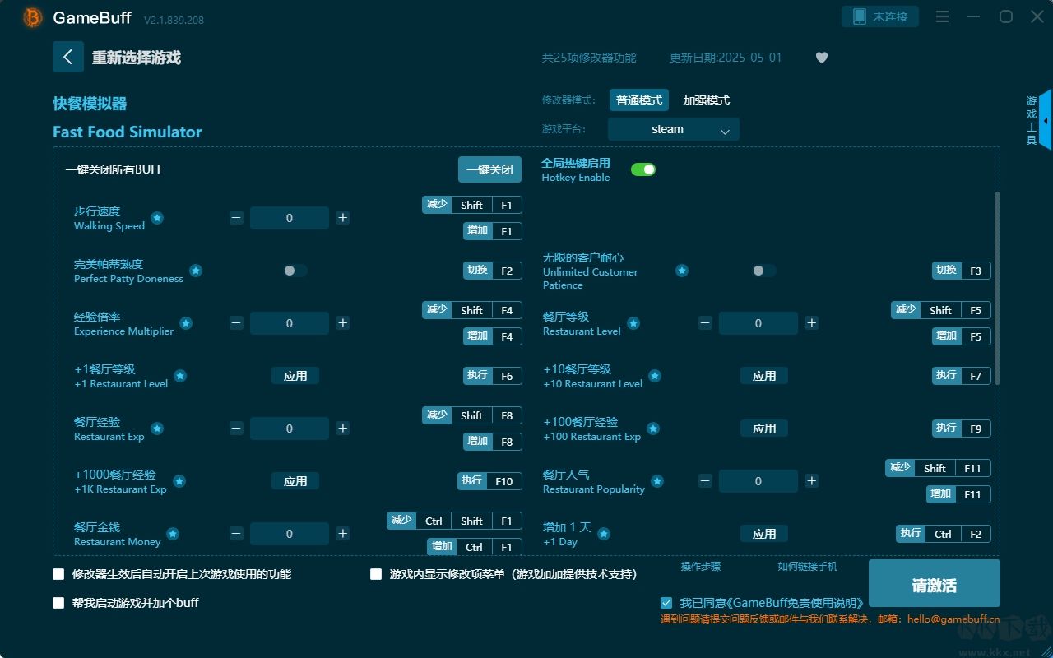Click the vertical scrollbar of the cheat list
The image size is (1053, 658).
click(997, 288)
